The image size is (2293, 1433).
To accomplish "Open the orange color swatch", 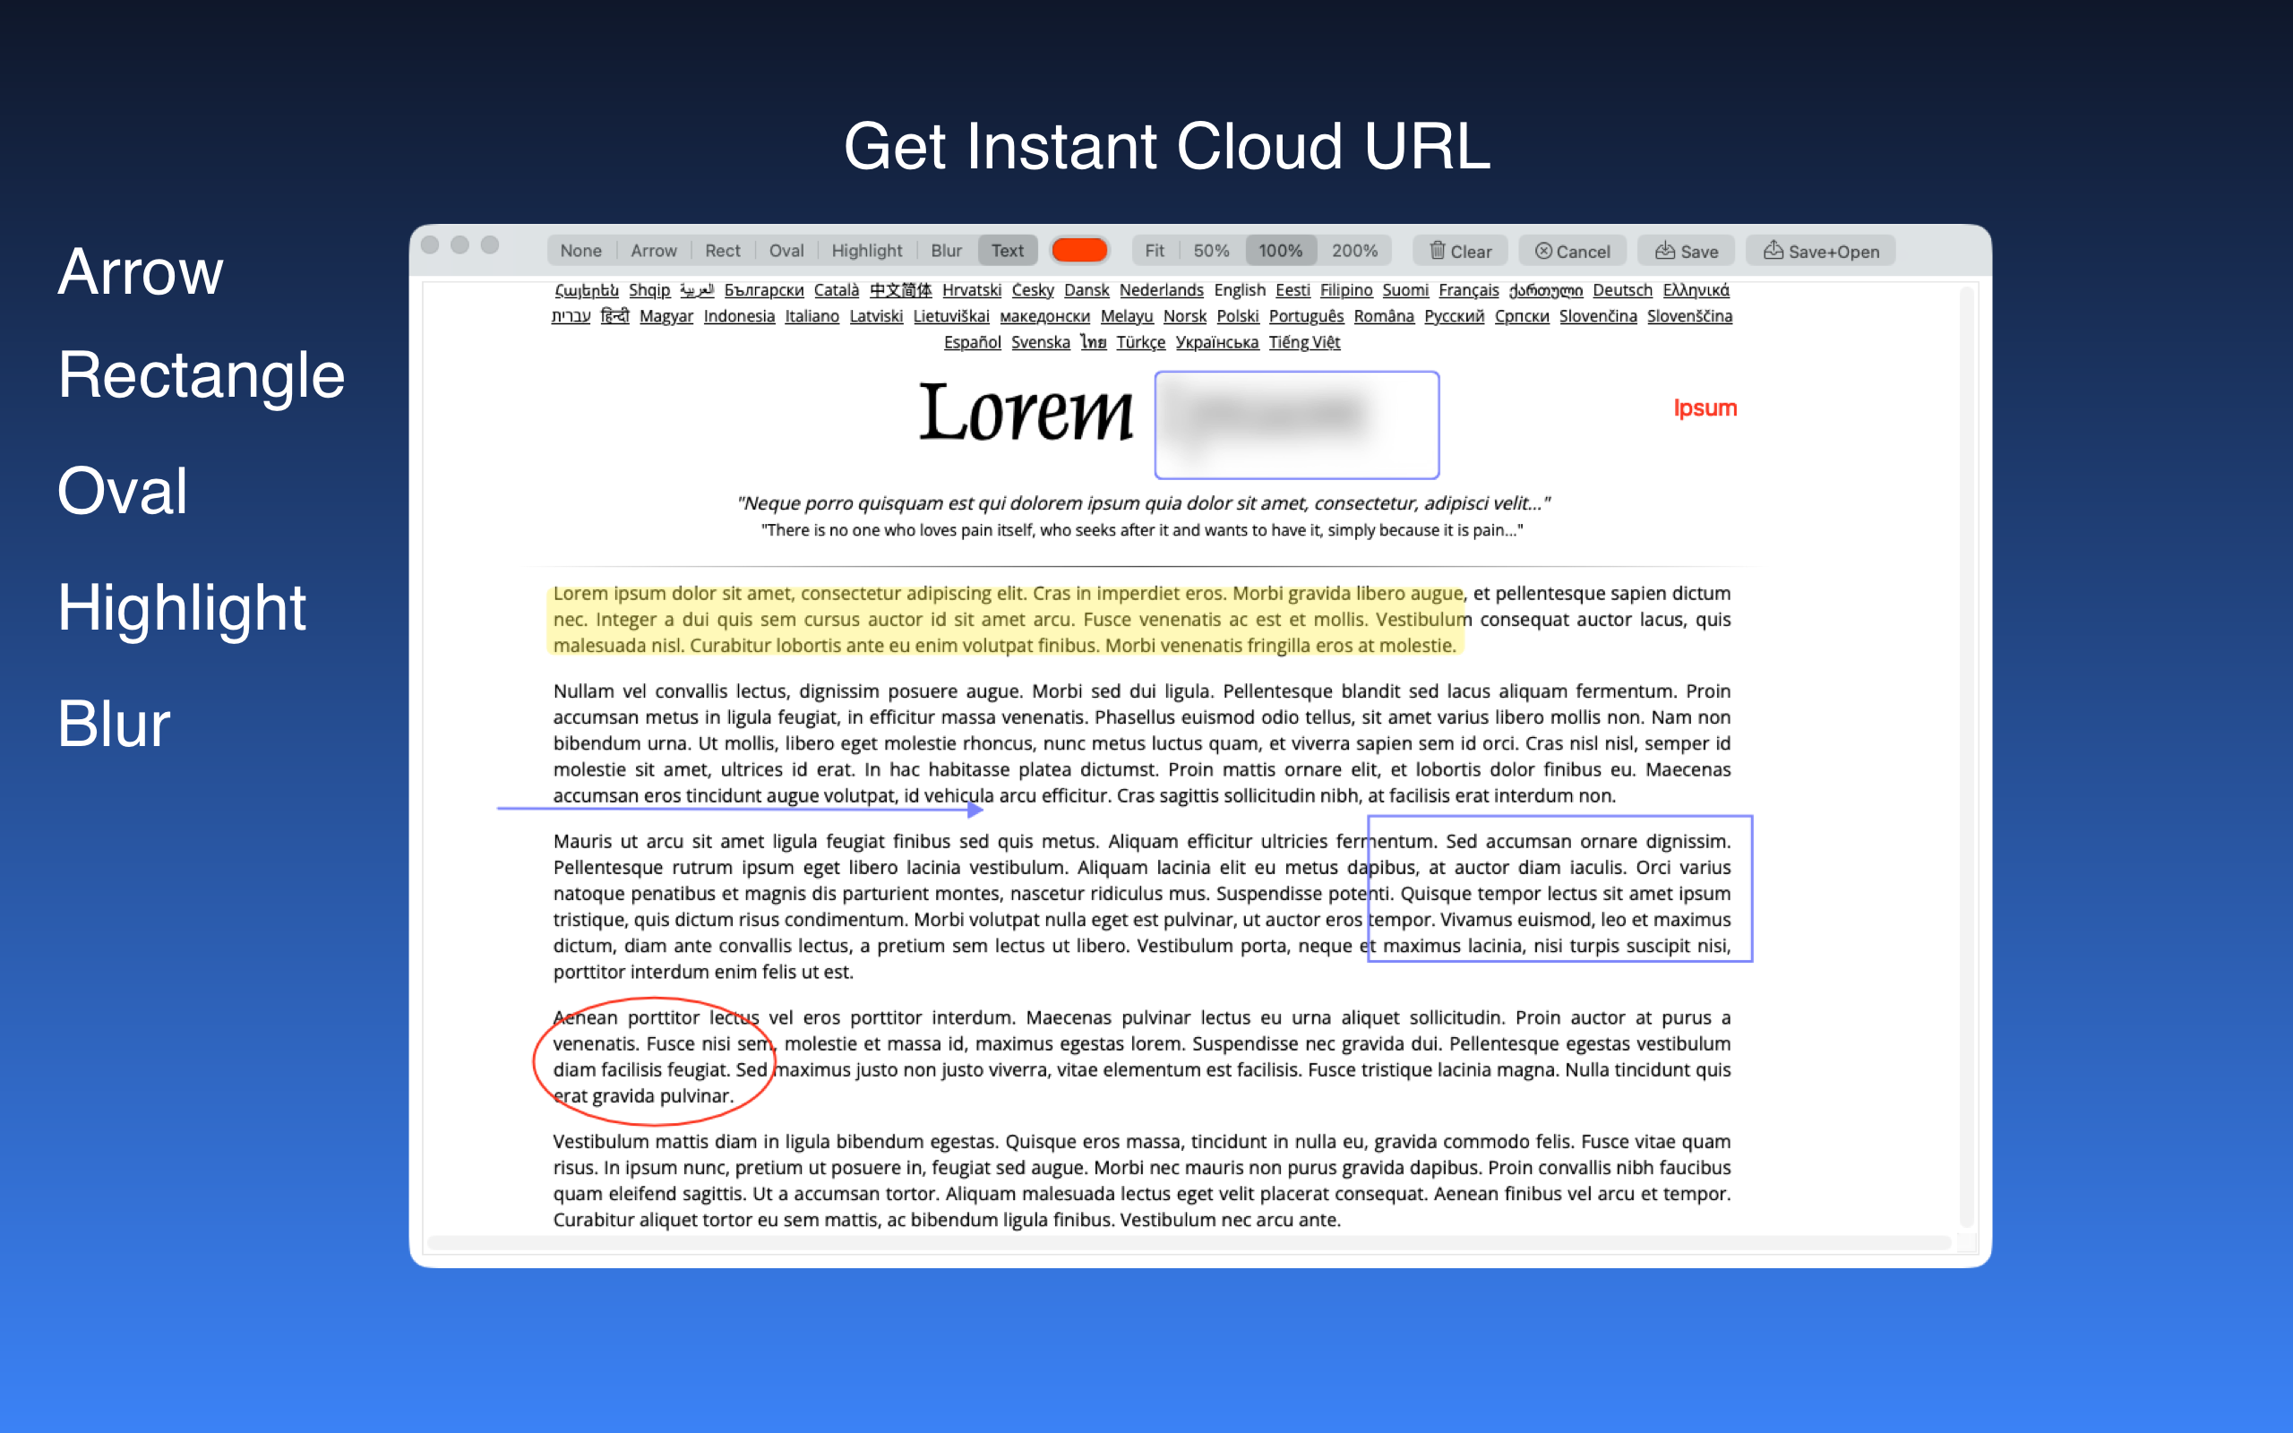I will pyautogui.click(x=1079, y=250).
